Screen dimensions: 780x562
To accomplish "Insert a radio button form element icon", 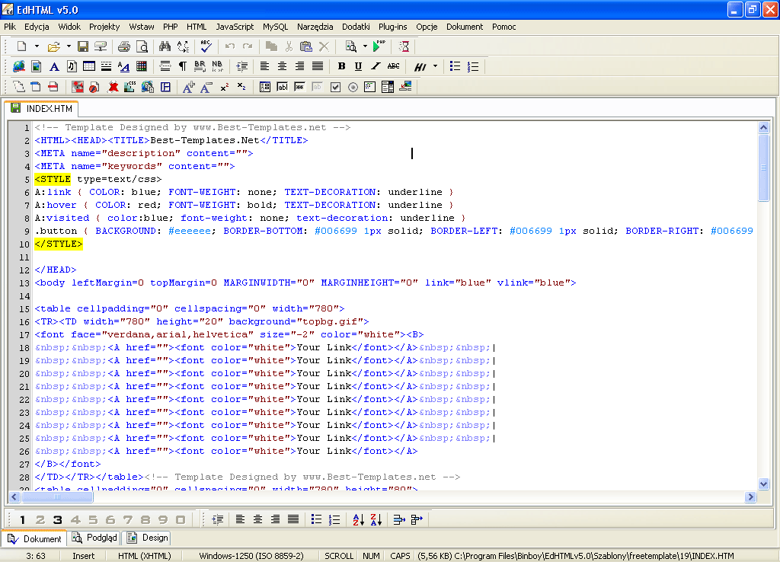I will coord(353,87).
